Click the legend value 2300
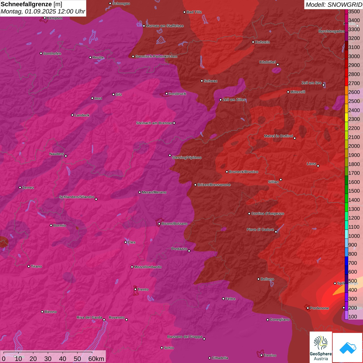The height and width of the screenshot is (363, 363). [x=354, y=119]
